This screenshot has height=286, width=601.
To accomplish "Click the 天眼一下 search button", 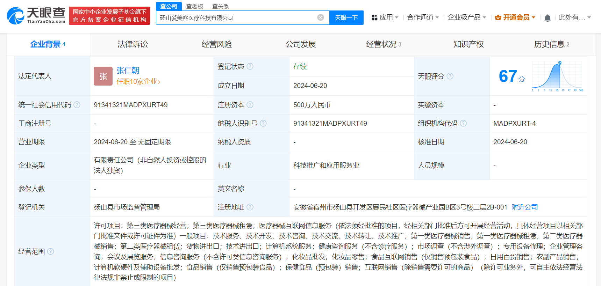I will [346, 17].
